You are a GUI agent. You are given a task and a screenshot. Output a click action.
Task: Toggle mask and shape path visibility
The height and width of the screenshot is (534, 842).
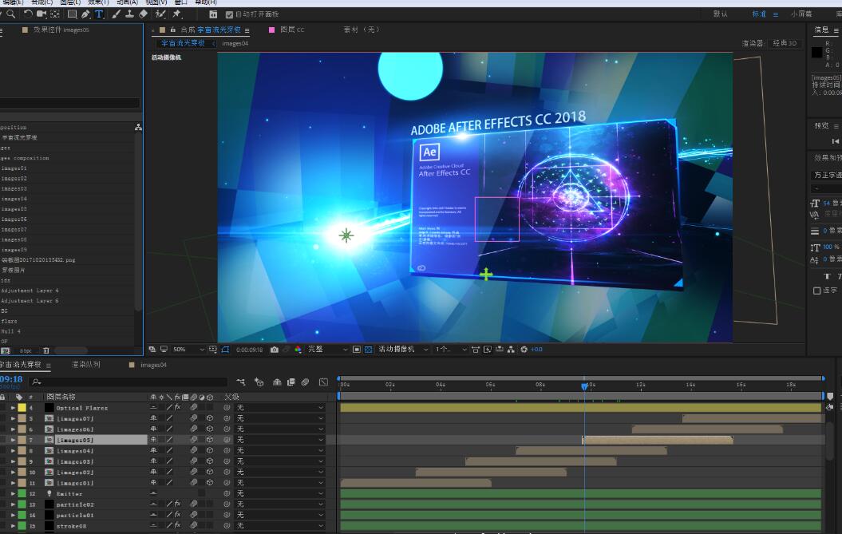[225, 350]
